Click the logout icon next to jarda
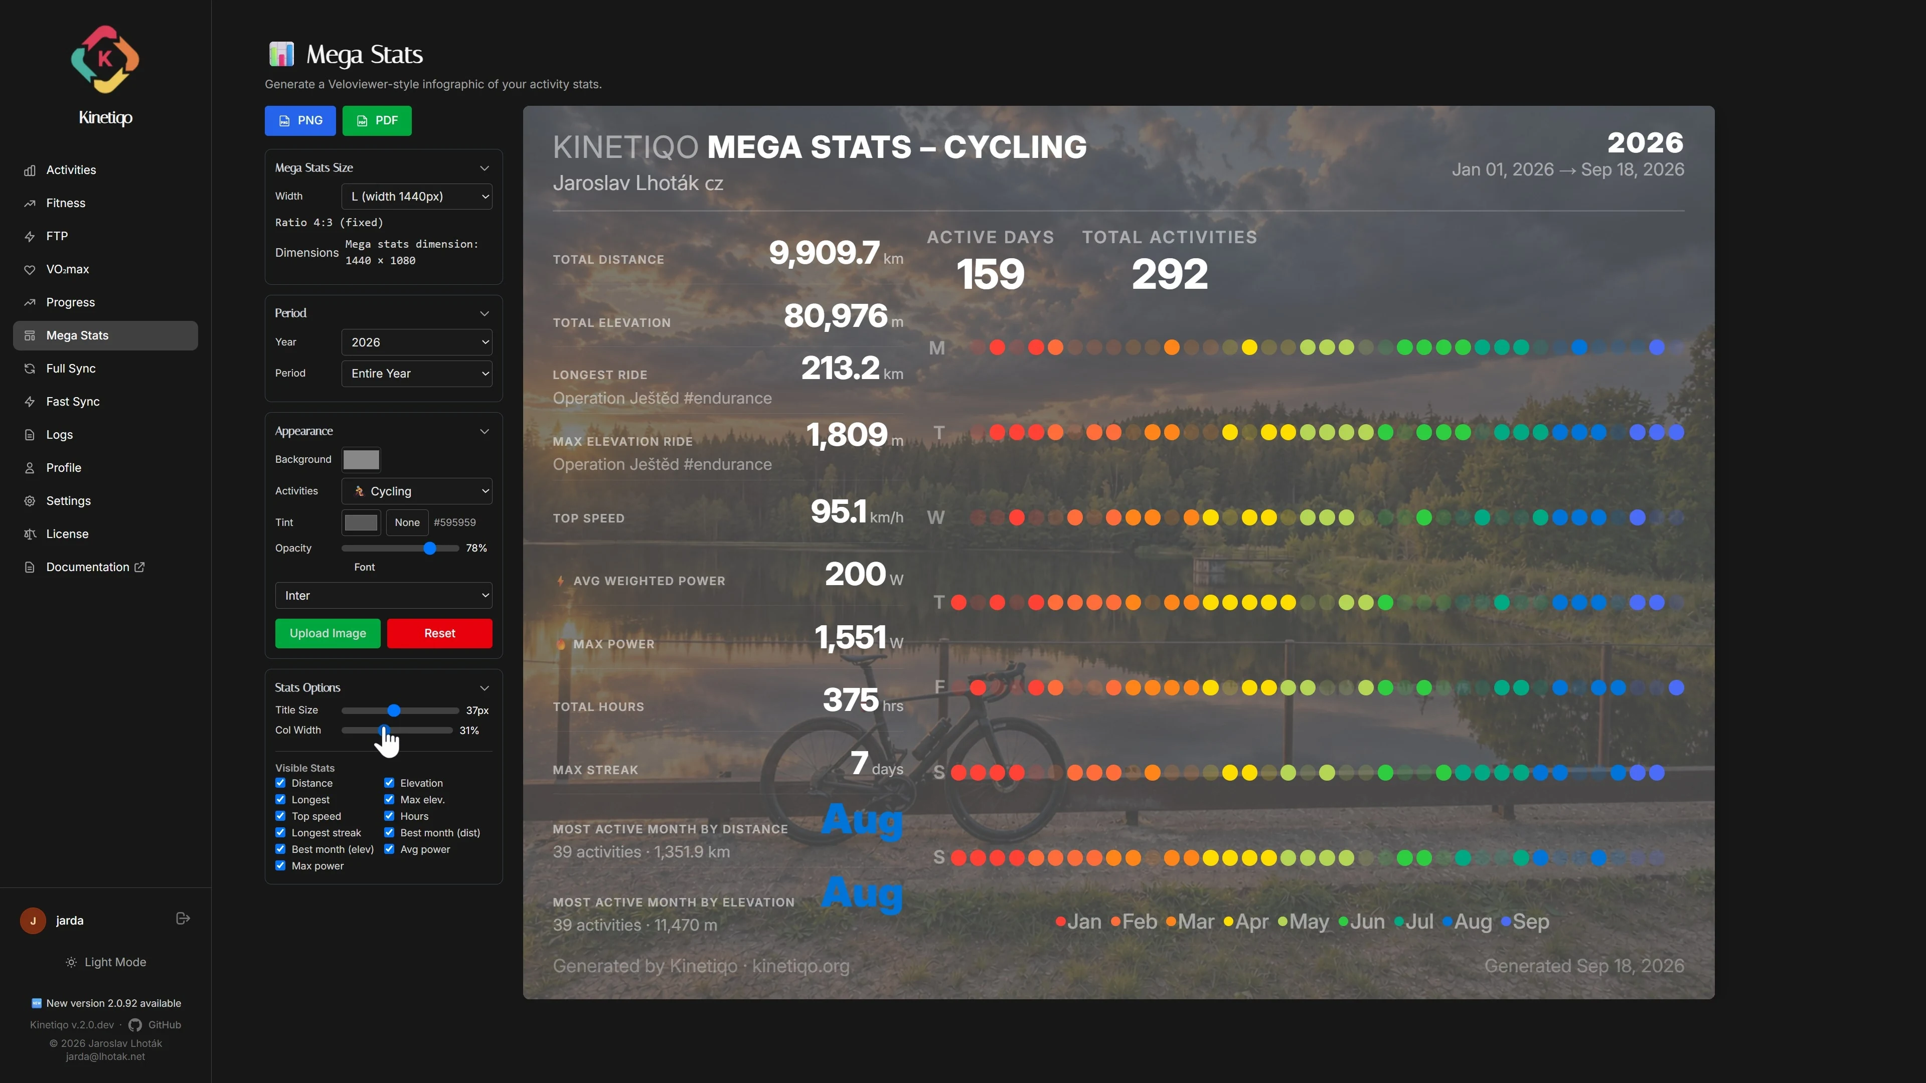 tap(183, 919)
